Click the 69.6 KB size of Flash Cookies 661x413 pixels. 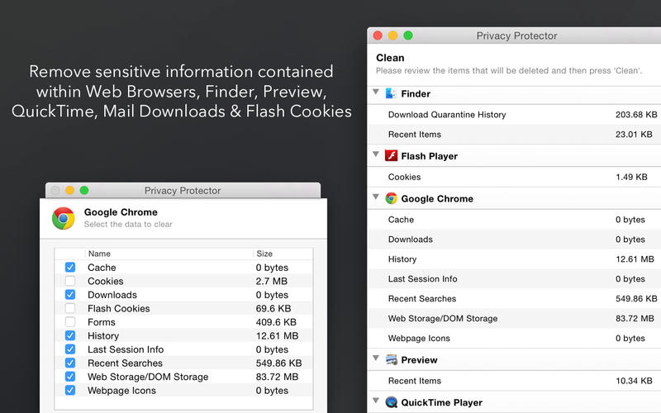click(x=273, y=308)
